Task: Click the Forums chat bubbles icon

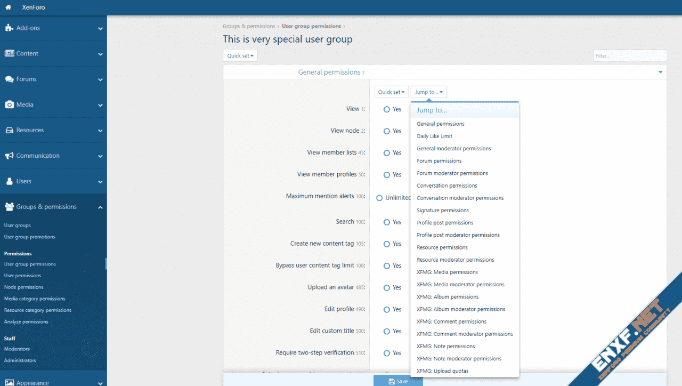Action: [x=9, y=79]
